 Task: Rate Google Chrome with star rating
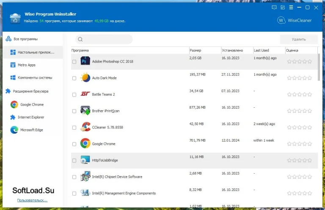(x=300, y=144)
